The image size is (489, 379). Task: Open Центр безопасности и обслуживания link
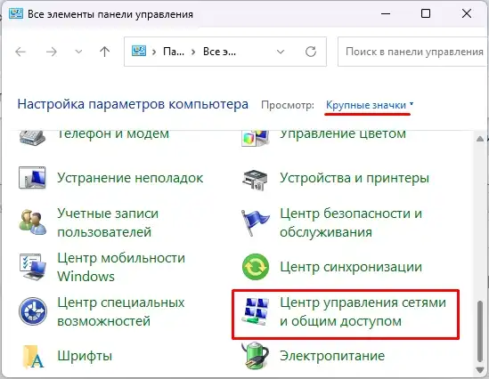pyautogui.click(x=351, y=222)
